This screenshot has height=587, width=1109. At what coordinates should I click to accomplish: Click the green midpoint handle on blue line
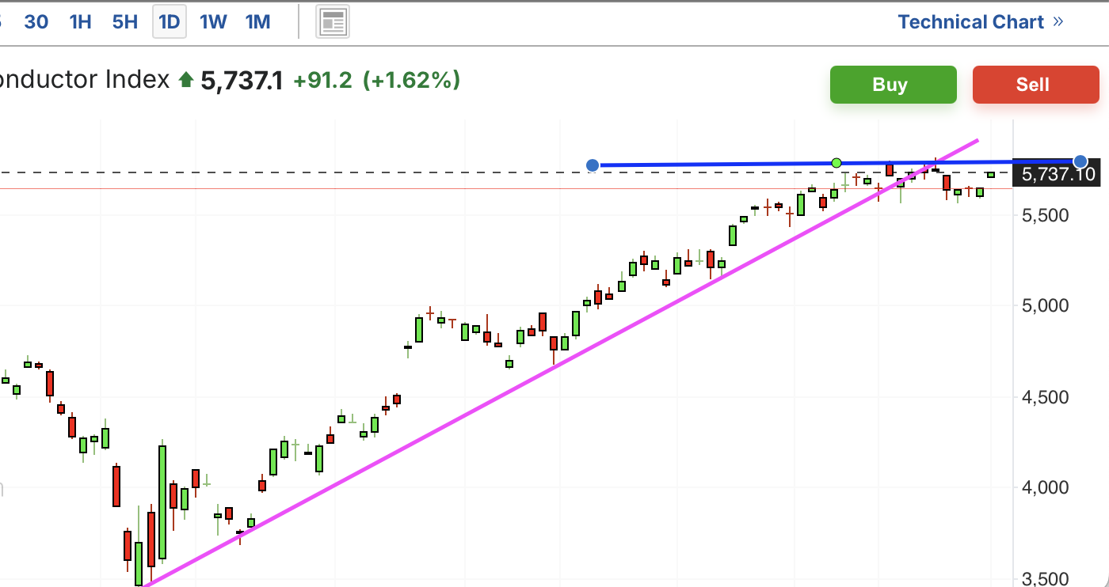click(x=837, y=163)
